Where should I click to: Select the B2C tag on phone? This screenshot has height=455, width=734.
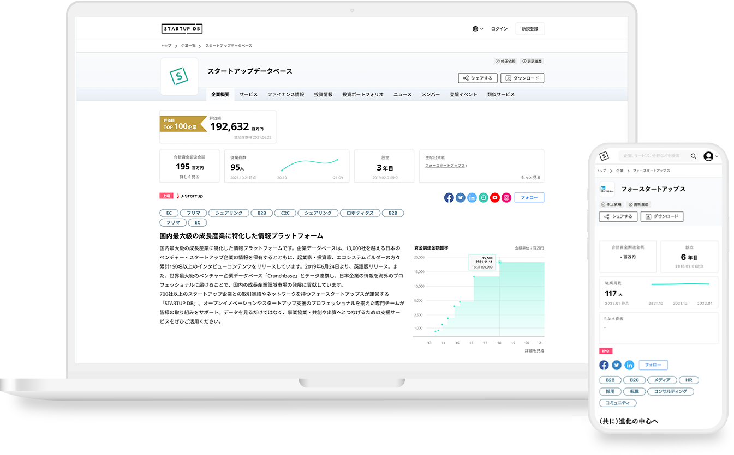tap(634, 380)
